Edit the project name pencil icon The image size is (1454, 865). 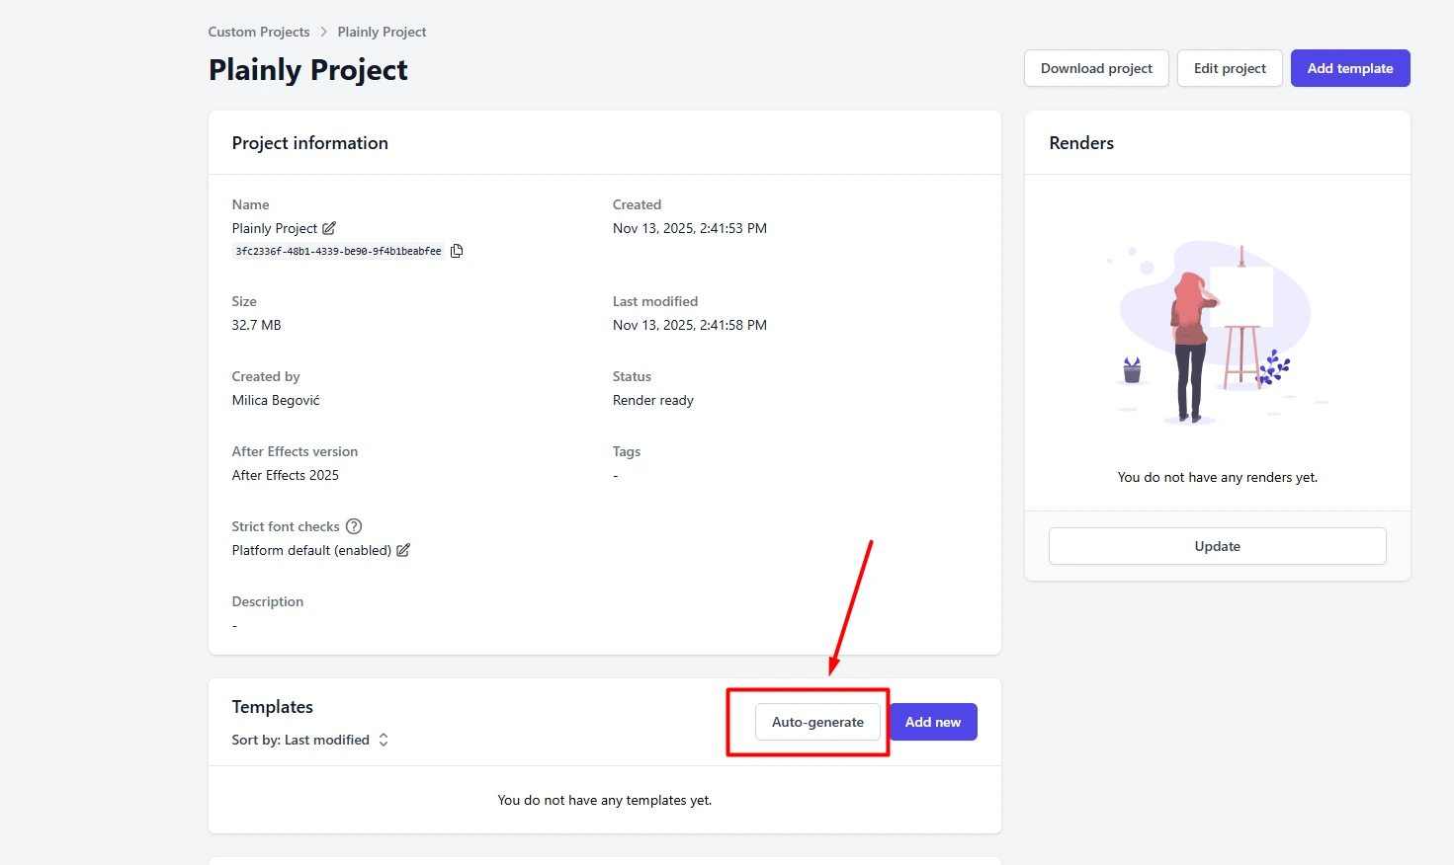pyautogui.click(x=329, y=228)
